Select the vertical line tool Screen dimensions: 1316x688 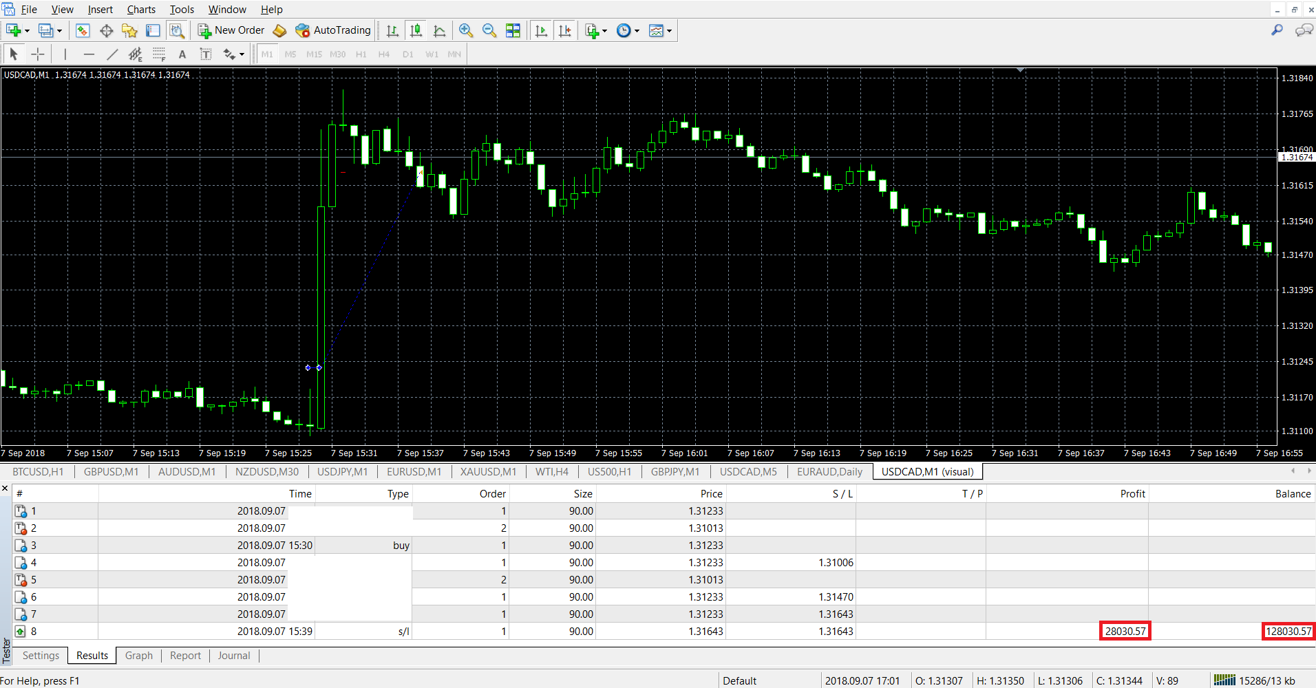pyautogui.click(x=65, y=54)
